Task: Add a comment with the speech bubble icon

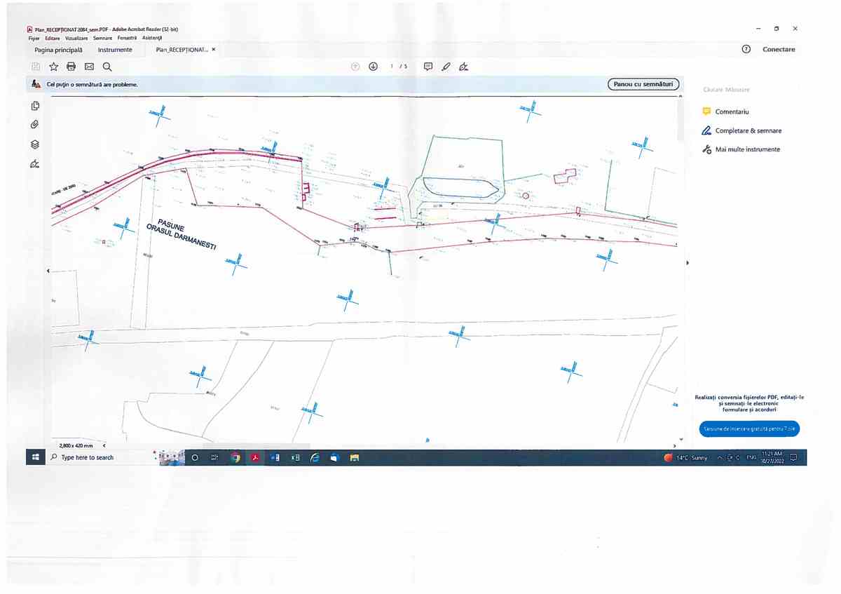Action: click(x=428, y=67)
